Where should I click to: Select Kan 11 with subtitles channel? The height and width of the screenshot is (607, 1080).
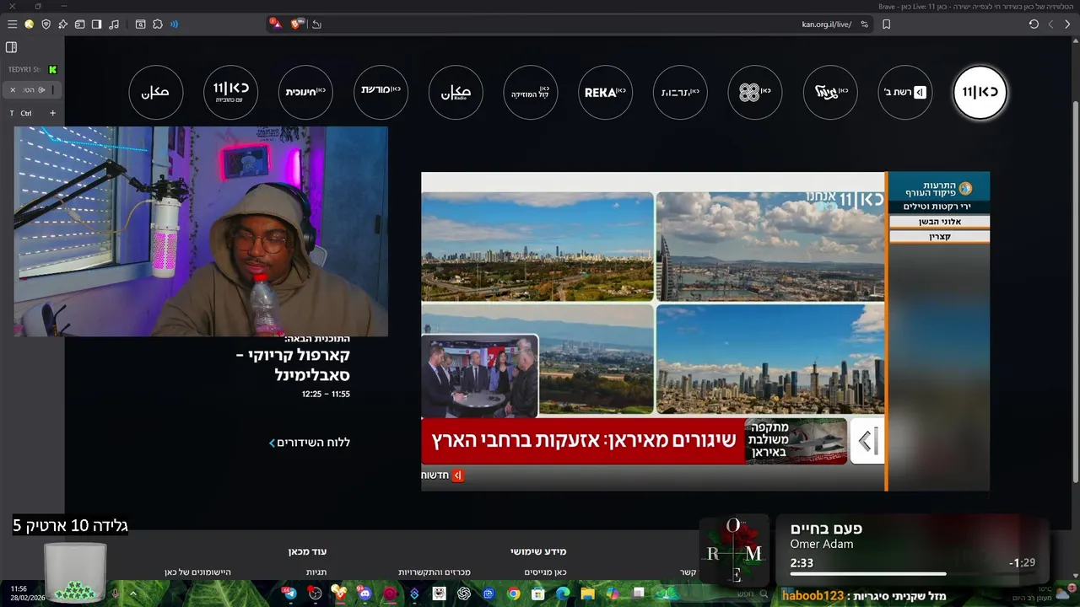tap(231, 92)
